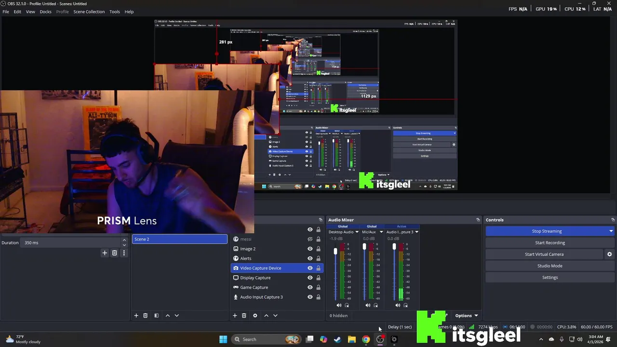Add a new source with plus icon
The height and width of the screenshot is (347, 617).
point(235,315)
